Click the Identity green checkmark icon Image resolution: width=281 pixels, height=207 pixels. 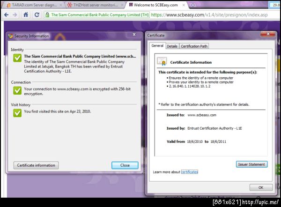(17, 58)
